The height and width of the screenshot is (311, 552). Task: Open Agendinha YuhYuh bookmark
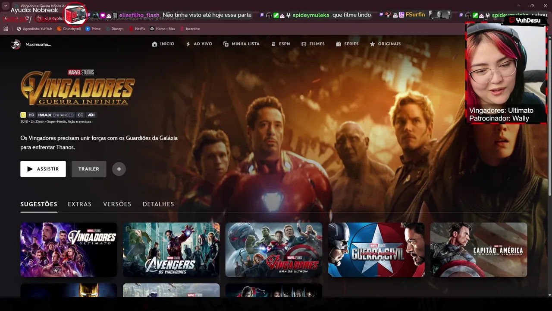pos(34,29)
